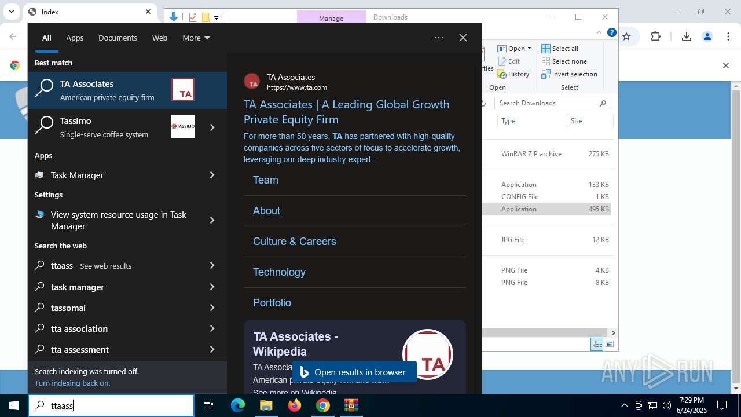Open Chrome extensions puzzle icon

point(655,36)
